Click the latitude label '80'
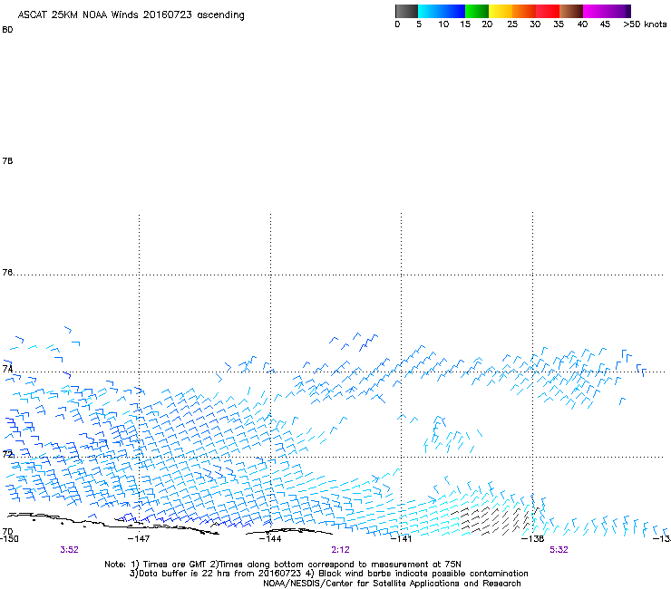Image resolution: width=671 pixels, height=589 pixels. (x=7, y=30)
